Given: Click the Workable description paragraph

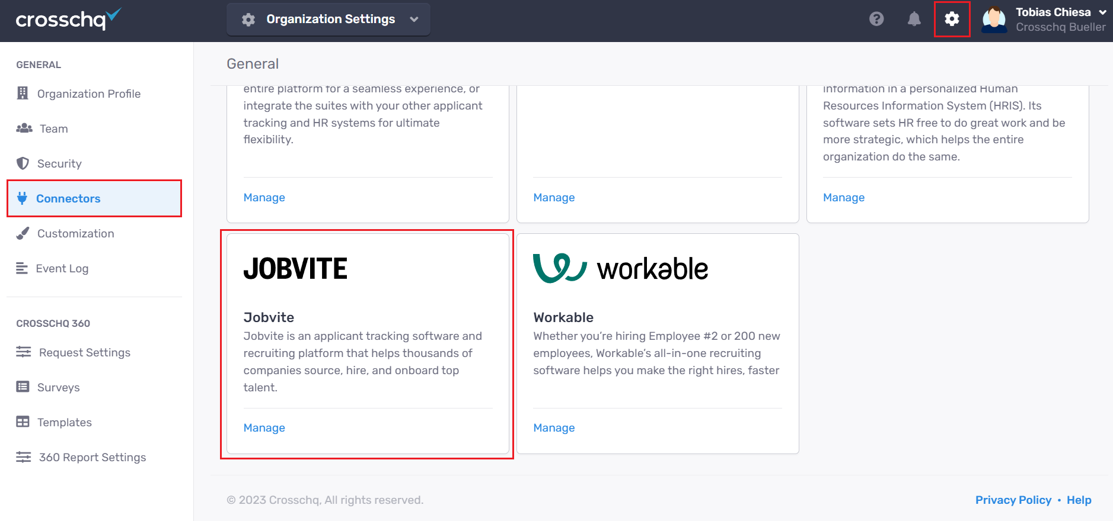Looking at the screenshot, I should click(x=656, y=353).
